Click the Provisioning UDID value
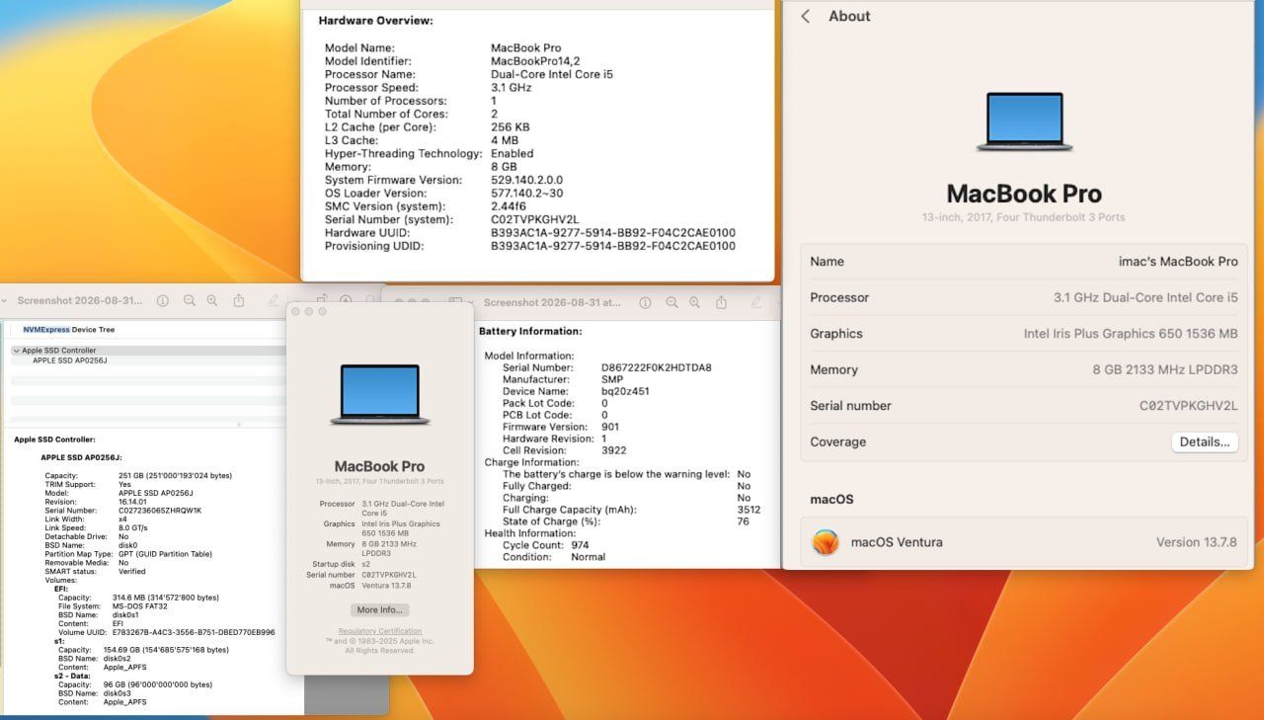Viewport: 1264px width, 720px height. 613,246
